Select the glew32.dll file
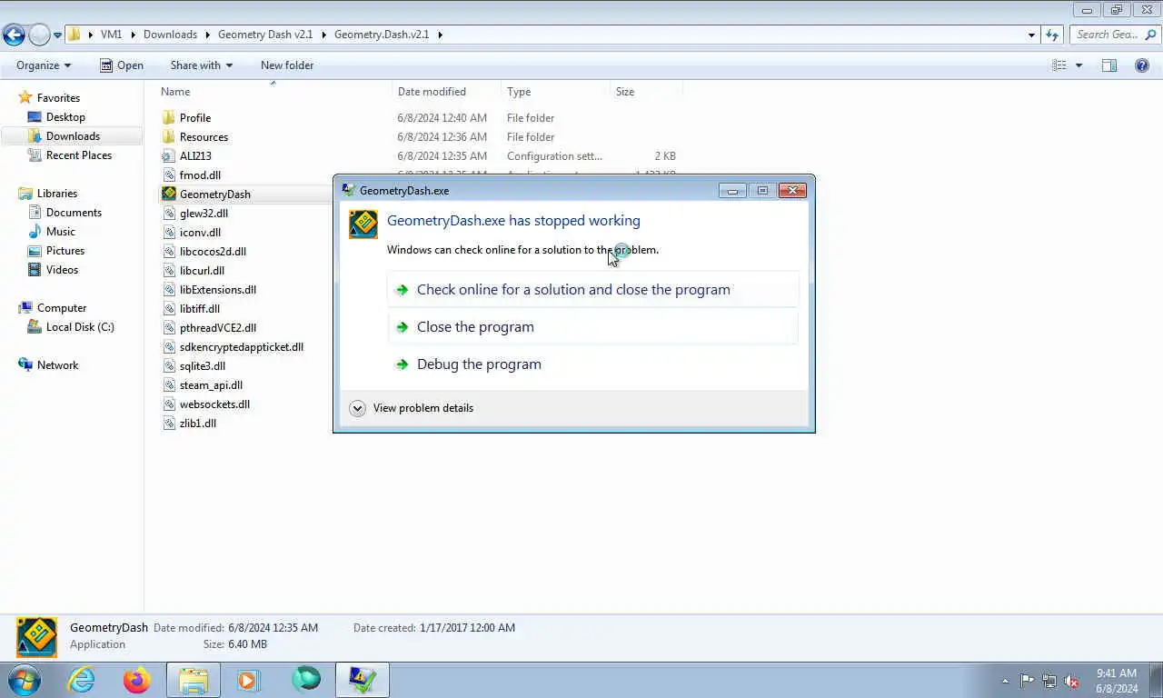 [204, 214]
